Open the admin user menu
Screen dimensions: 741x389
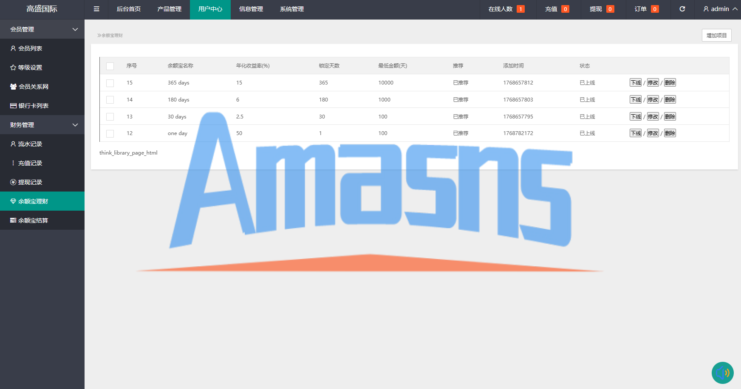(x=720, y=9)
